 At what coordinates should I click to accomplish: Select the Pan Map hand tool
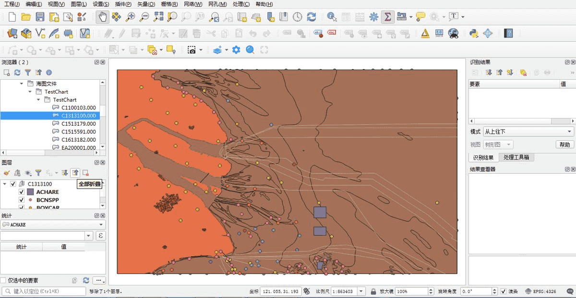click(103, 17)
